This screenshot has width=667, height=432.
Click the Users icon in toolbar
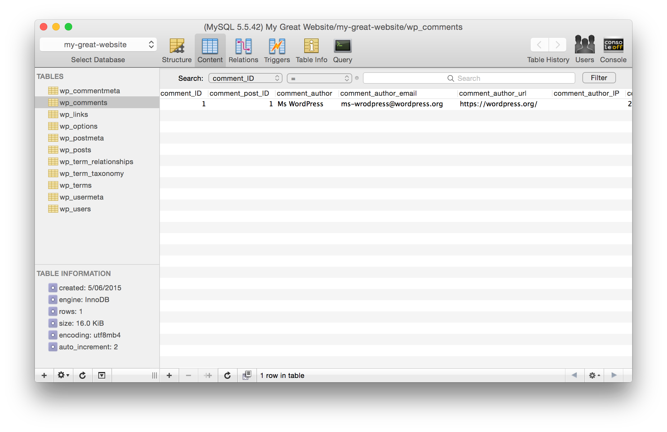point(584,45)
